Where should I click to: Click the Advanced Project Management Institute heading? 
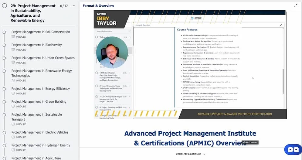[190, 138]
